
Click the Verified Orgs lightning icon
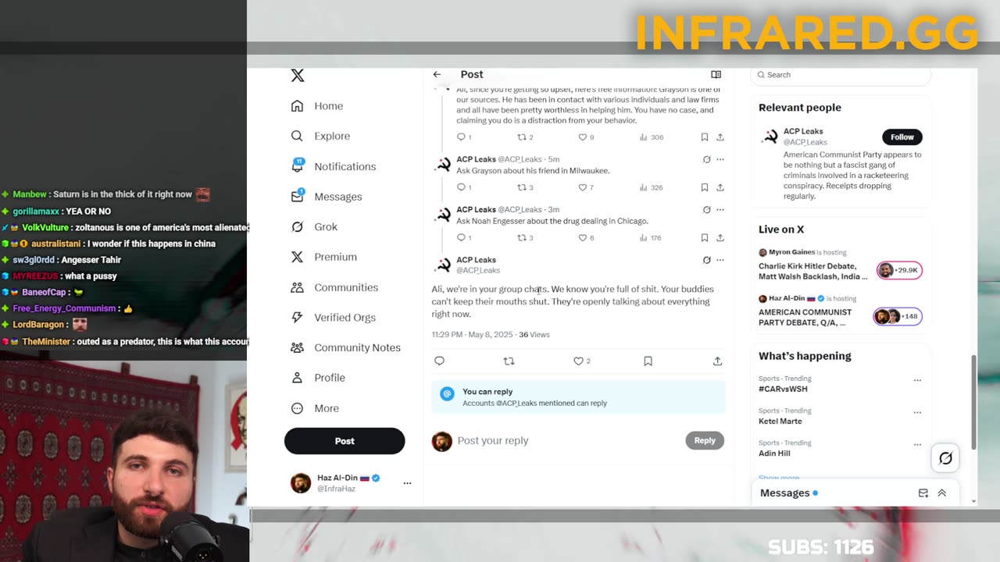[x=297, y=318]
